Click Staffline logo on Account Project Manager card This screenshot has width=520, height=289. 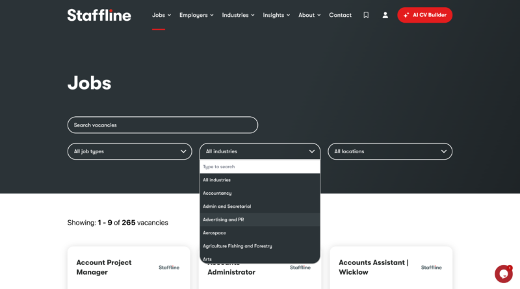coord(169,268)
